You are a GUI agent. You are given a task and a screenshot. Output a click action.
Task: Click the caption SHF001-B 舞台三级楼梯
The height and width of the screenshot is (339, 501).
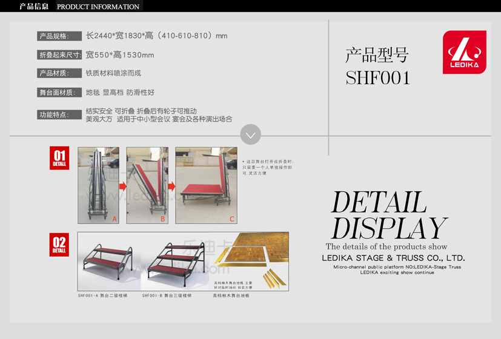click(167, 295)
